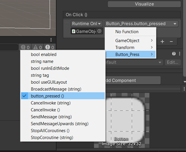Viewport: 186px width, 152px height.
Task: Expand the GameObject submenu
Action: [x=130, y=41]
